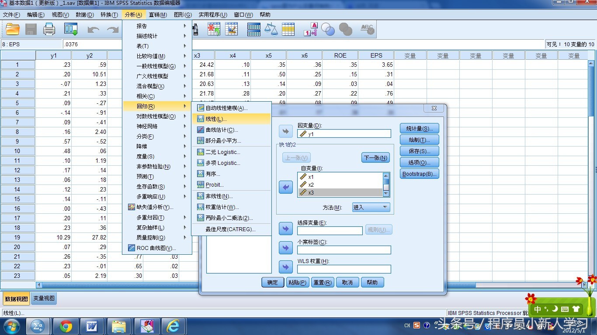Open the 分析(A) menu
The height and width of the screenshot is (335, 597).
tap(133, 14)
